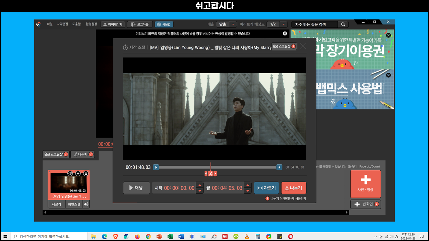Delete clip with trash icon
The height and width of the screenshot is (241, 429).
pos(85,173)
